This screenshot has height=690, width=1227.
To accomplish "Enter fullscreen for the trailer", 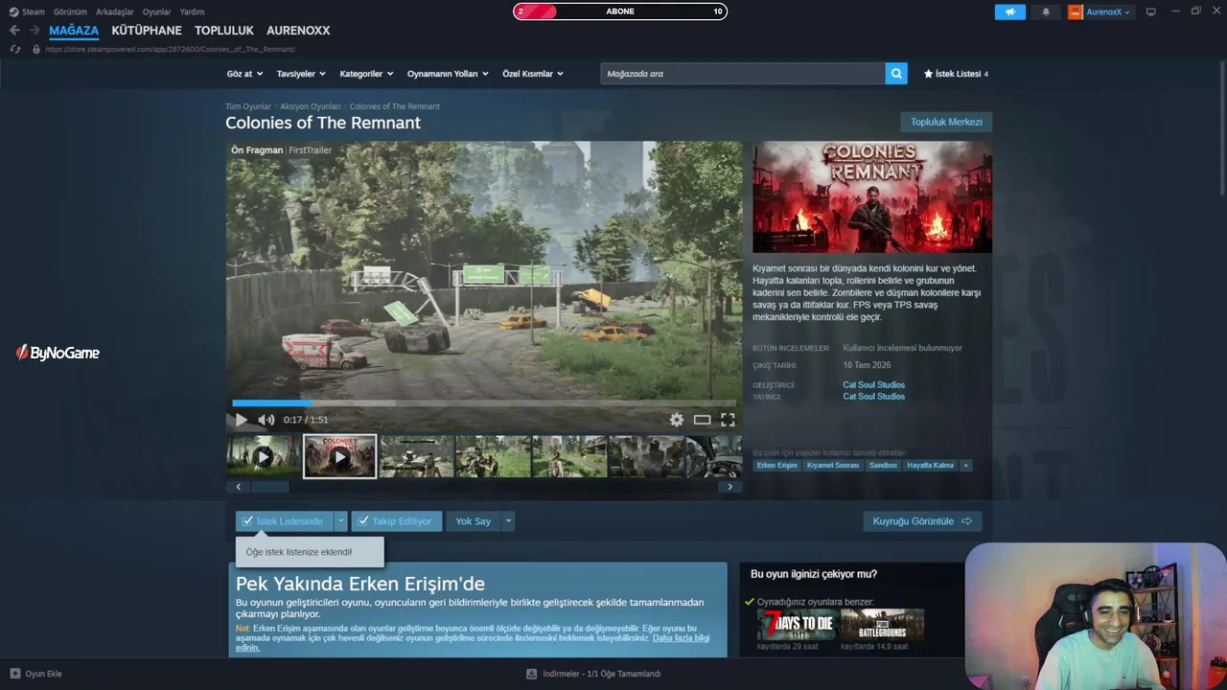I will click(x=728, y=420).
